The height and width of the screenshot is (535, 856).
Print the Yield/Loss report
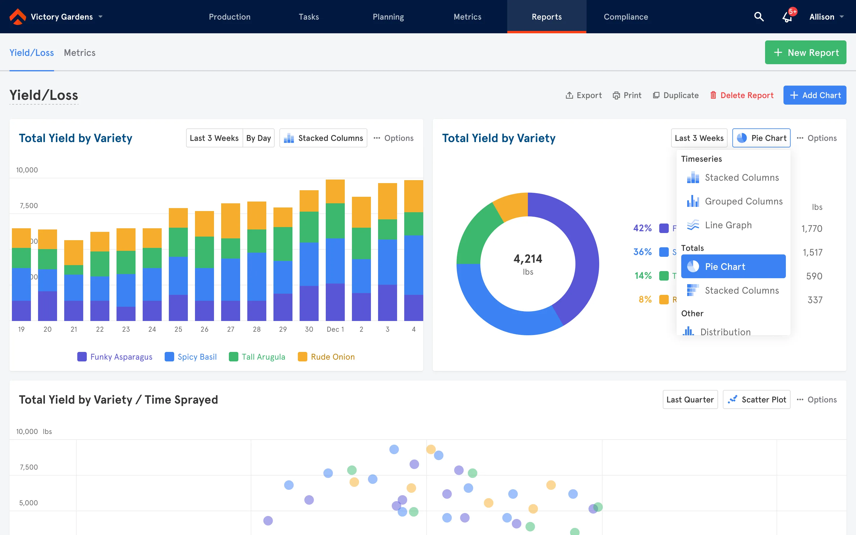[x=627, y=95]
